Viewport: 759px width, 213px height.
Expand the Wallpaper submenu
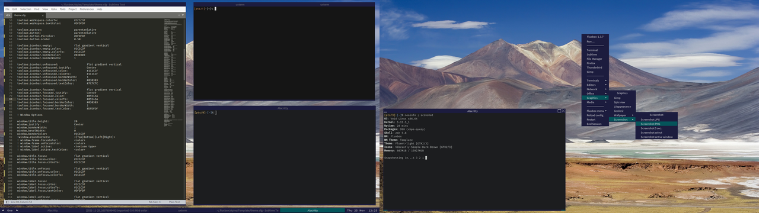coord(622,115)
